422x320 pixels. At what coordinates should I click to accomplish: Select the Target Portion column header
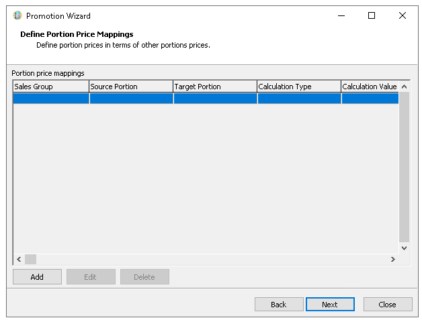215,87
